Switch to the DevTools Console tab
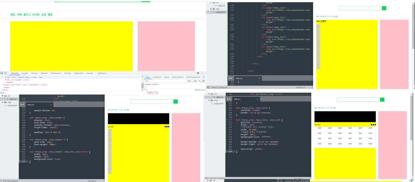The width and height of the screenshot is (415, 182). click(25, 73)
